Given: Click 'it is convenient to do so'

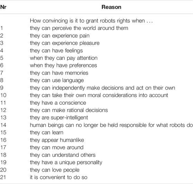Looking at the screenshot, I should point(59,177).
